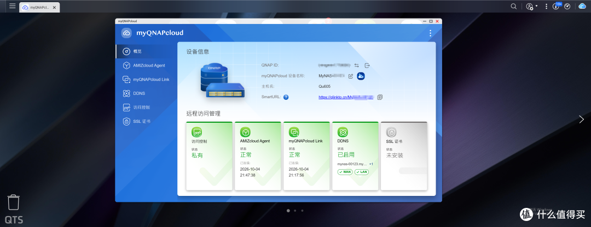591x227 pixels.
Task: Select the second desktop page dot
Action: pyautogui.click(x=295, y=211)
